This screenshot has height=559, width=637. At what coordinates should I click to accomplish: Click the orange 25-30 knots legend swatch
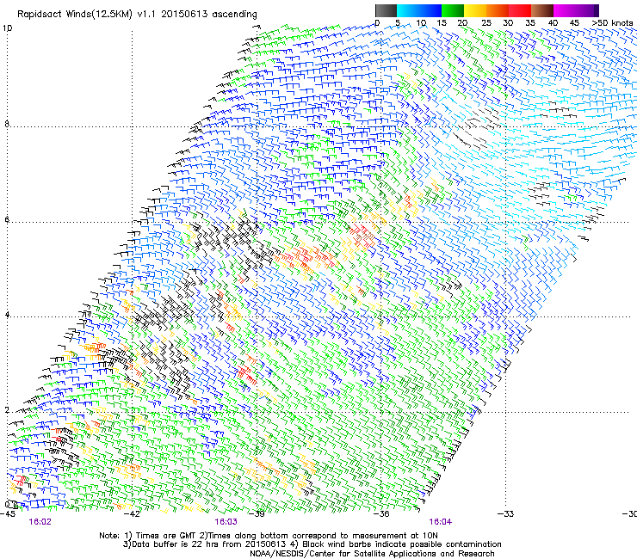(x=498, y=10)
